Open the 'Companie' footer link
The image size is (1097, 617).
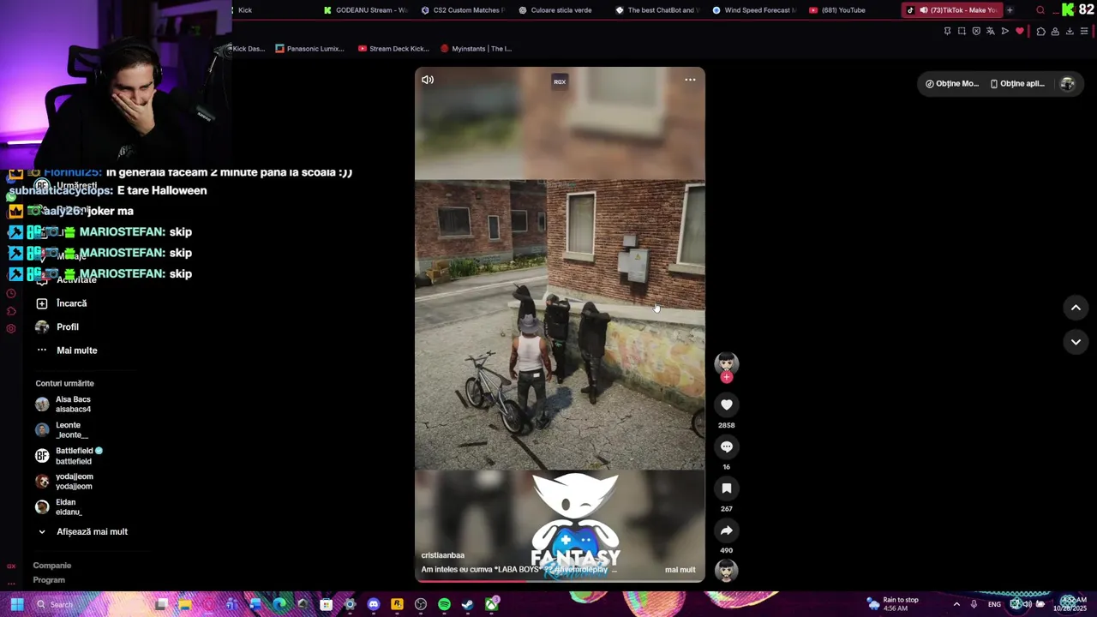point(52,566)
